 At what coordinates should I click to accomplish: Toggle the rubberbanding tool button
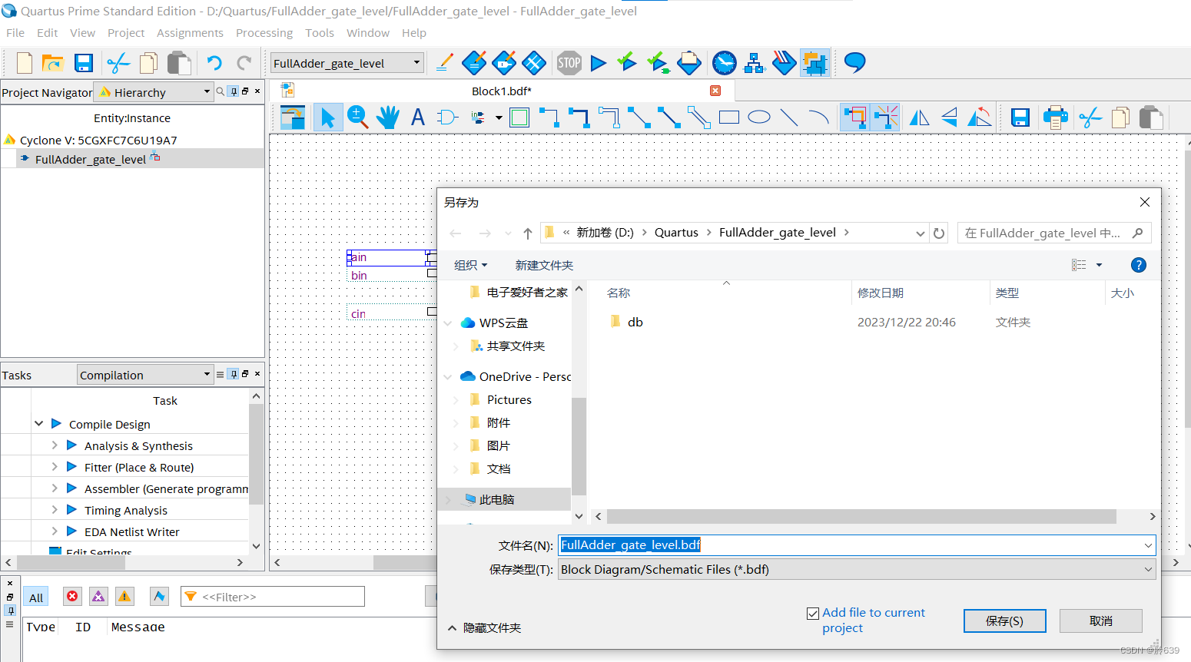854,118
